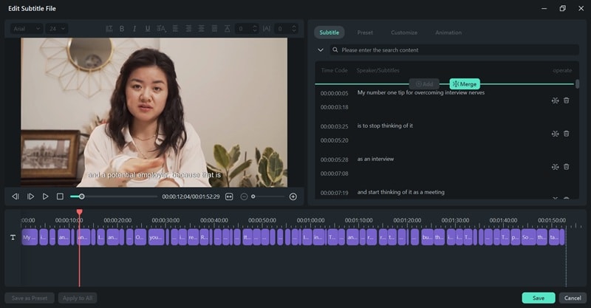This screenshot has height=308, width=591.
Task: Zoom in the timeline with plus icon
Action: tap(293, 196)
